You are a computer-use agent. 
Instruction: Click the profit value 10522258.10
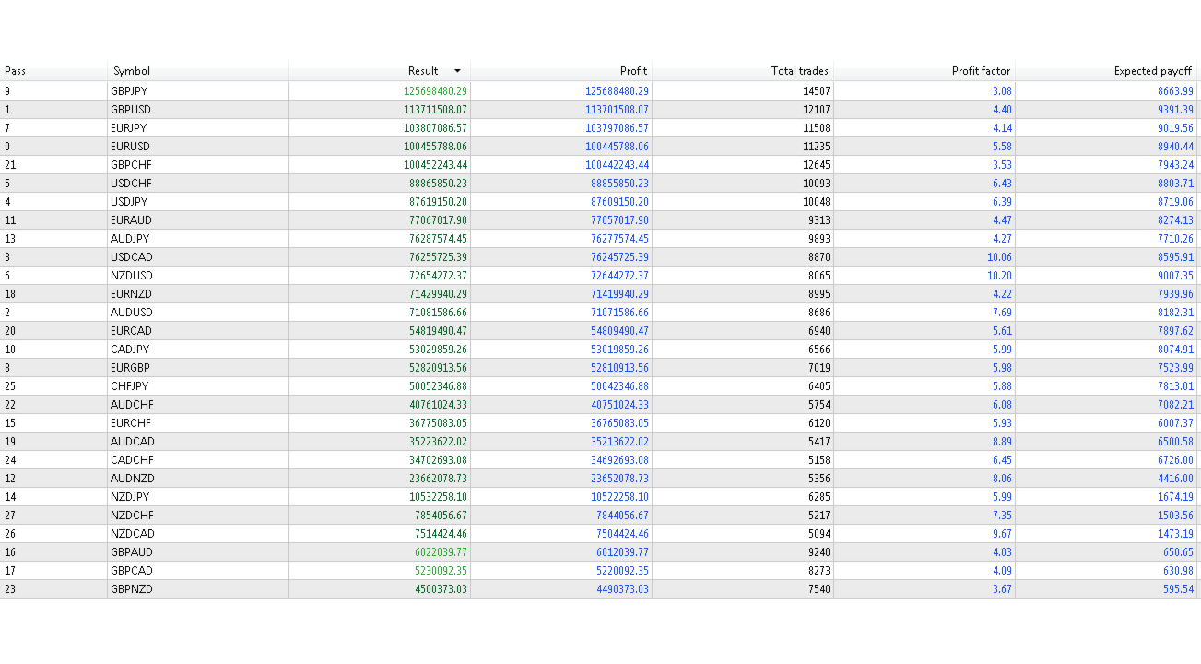tap(619, 497)
